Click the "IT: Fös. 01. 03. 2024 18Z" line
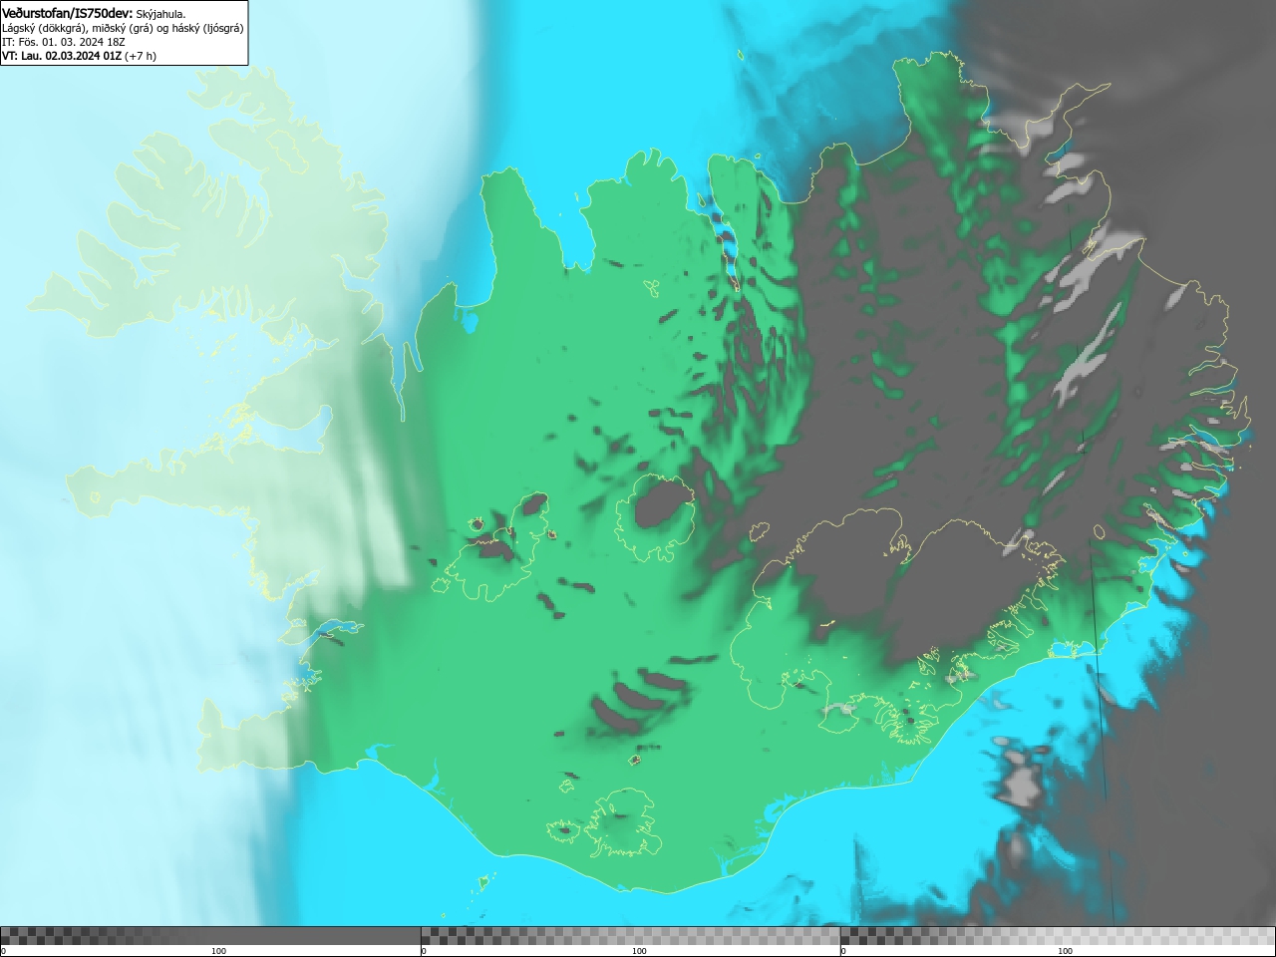The width and height of the screenshot is (1276, 957). (64, 42)
